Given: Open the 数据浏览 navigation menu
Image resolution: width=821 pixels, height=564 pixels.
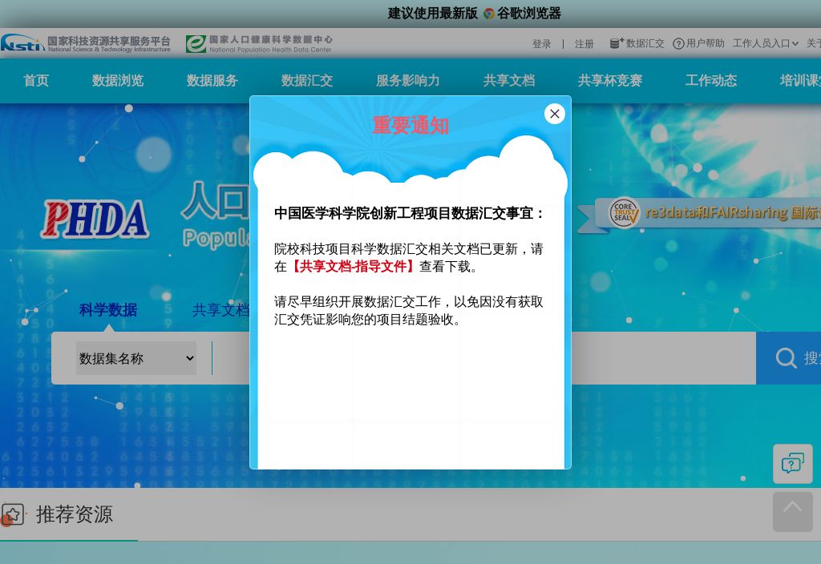Looking at the screenshot, I should pyautogui.click(x=117, y=80).
